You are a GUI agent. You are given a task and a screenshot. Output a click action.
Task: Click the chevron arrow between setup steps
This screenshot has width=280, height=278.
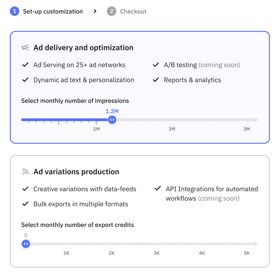[95, 11]
